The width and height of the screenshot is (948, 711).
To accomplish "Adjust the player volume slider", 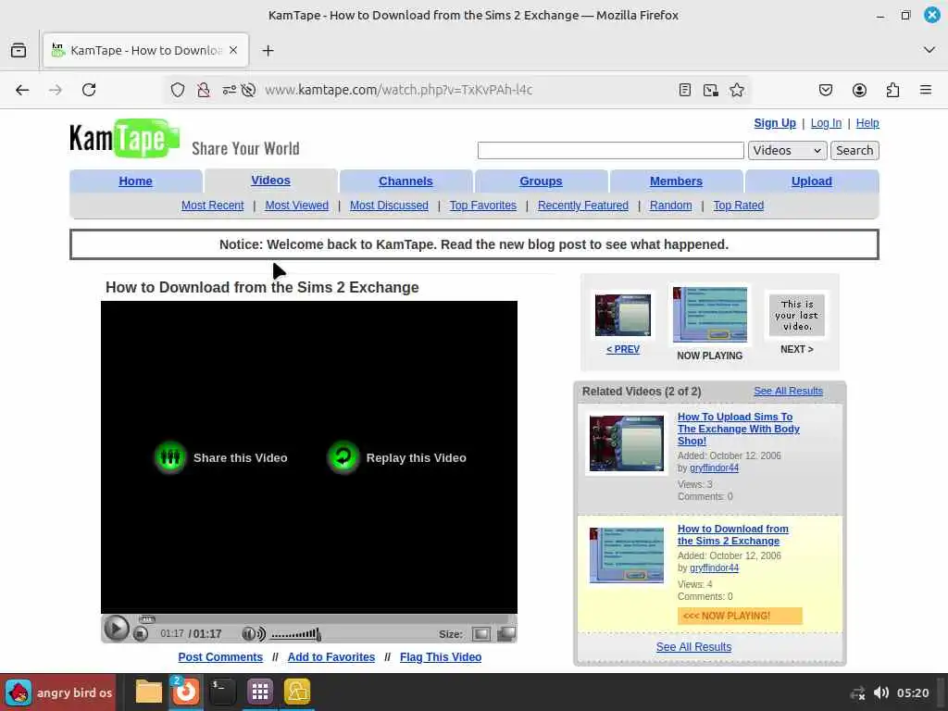I will (x=295, y=634).
